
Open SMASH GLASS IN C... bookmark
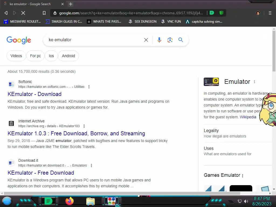pos(64,22)
